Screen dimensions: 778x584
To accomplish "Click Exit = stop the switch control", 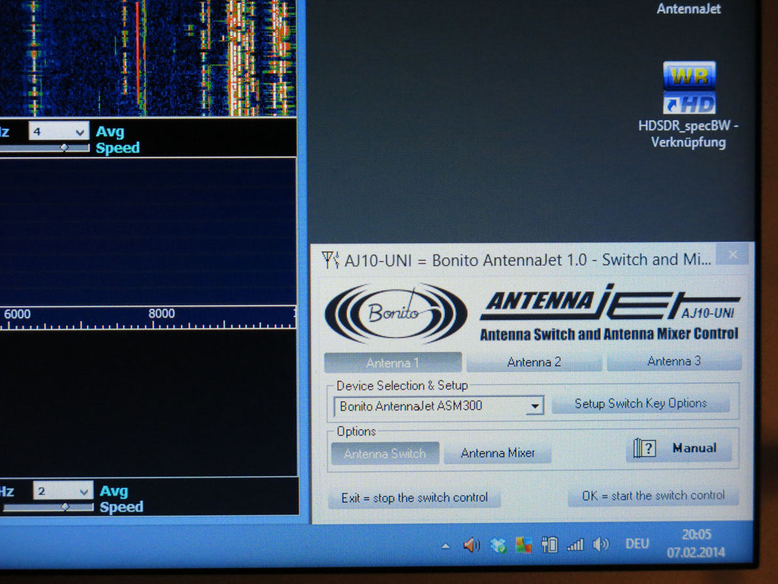I will (x=414, y=498).
